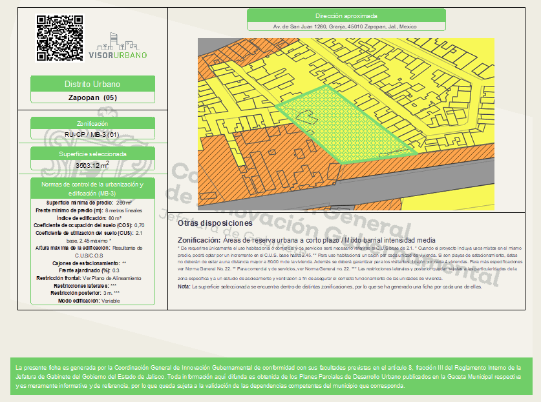Click the "Otras disposiciones" heading
The width and height of the screenshot is (541, 402).
(215, 223)
